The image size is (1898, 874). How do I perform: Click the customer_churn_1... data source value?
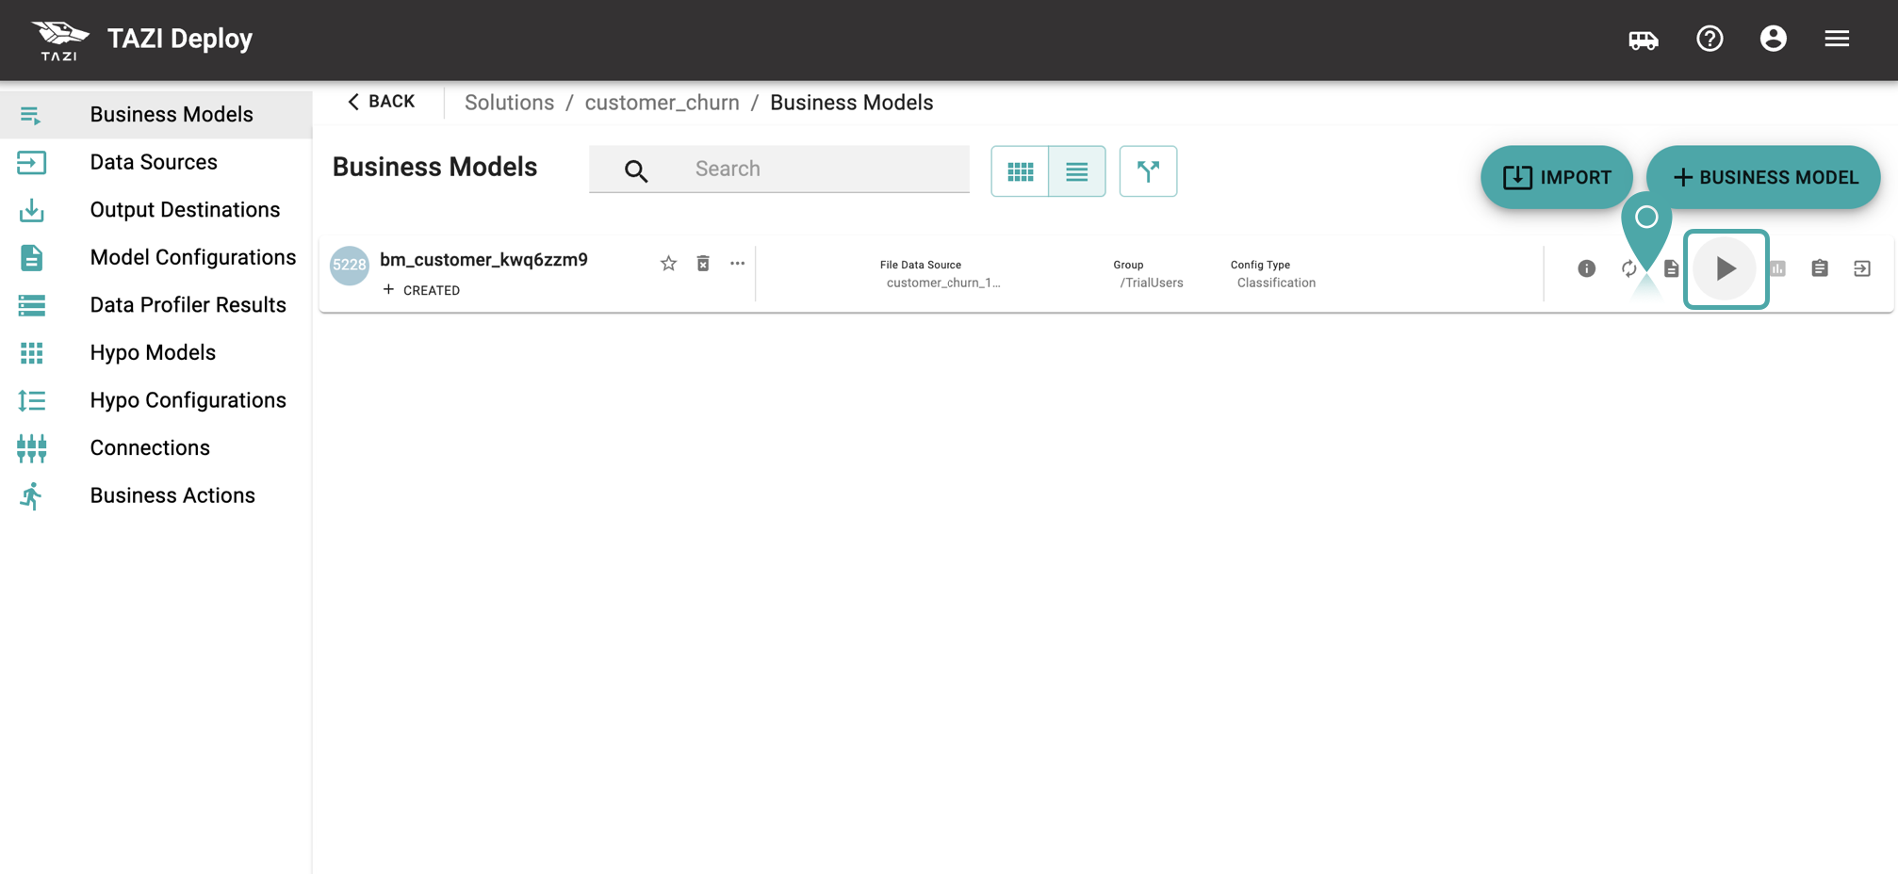[x=943, y=283]
